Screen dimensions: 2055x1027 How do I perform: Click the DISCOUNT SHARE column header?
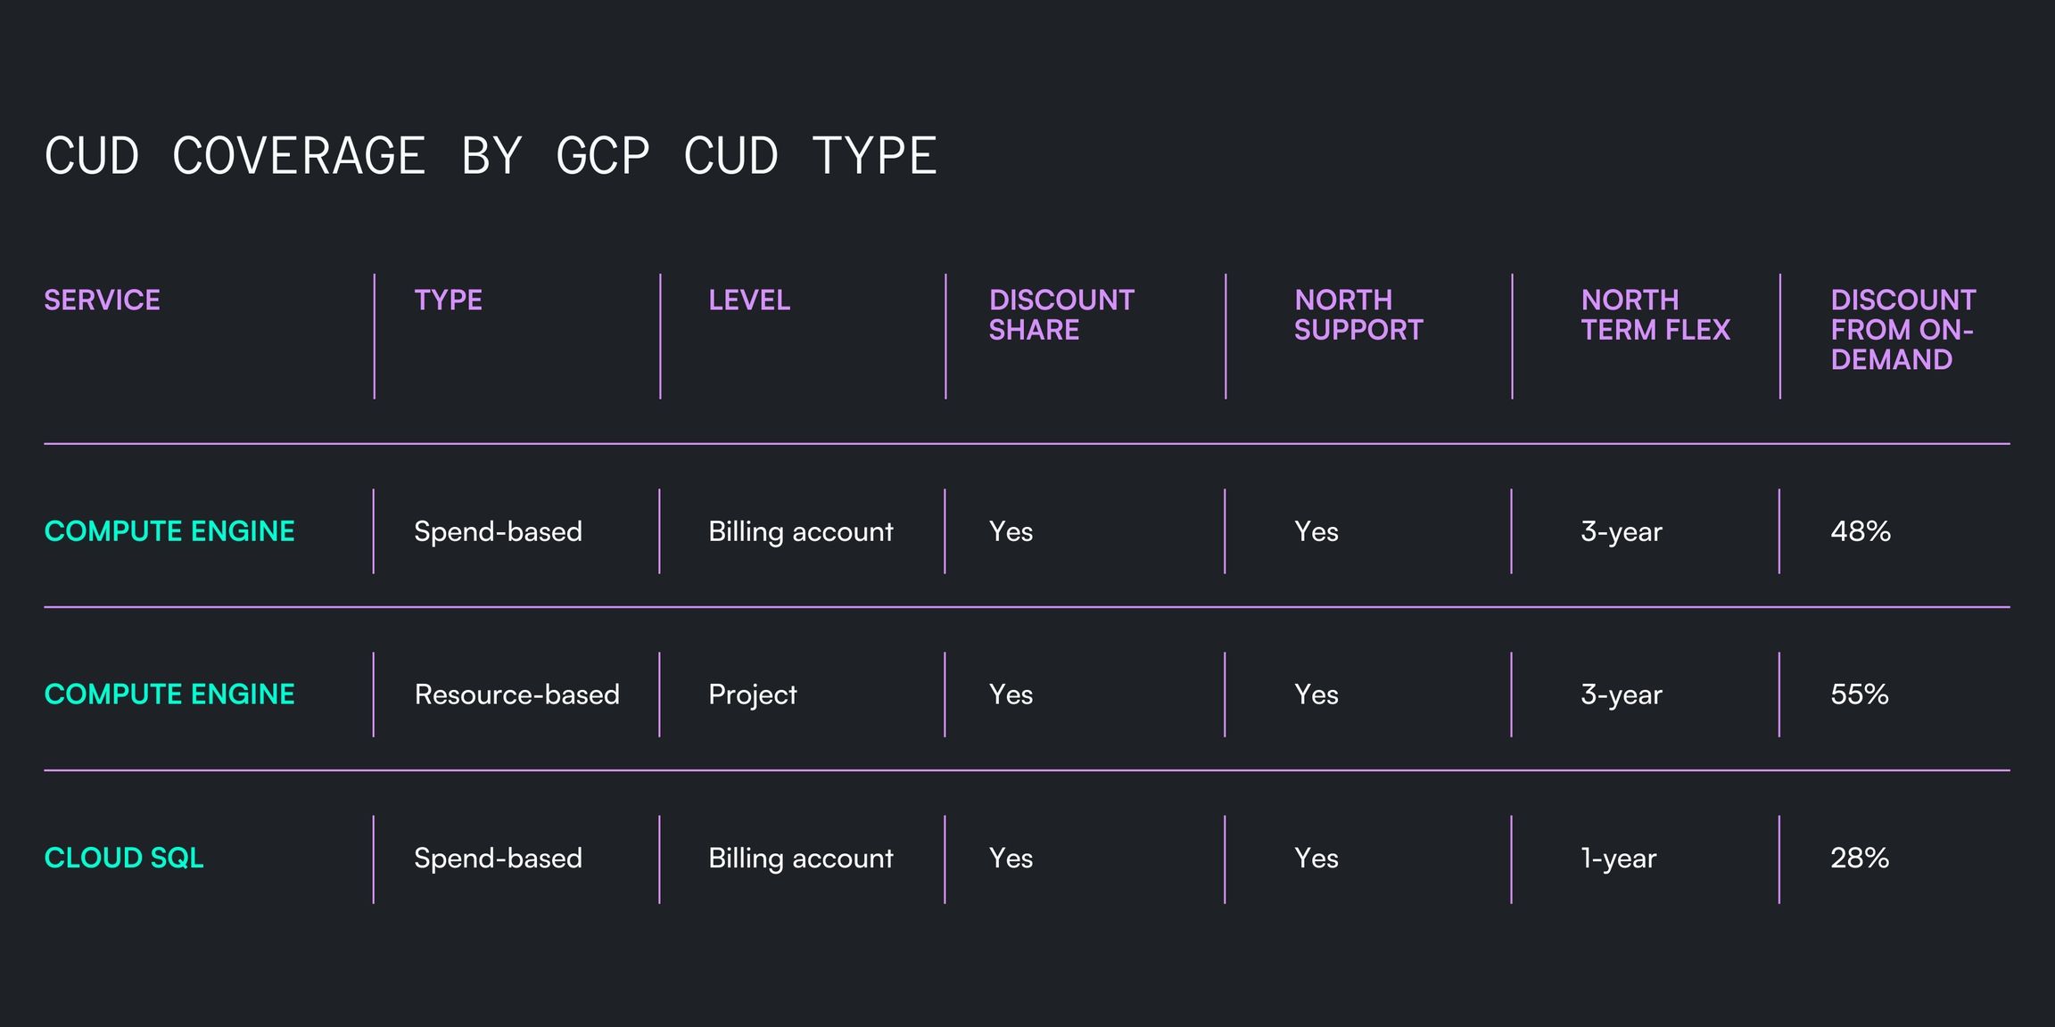pos(1061,315)
